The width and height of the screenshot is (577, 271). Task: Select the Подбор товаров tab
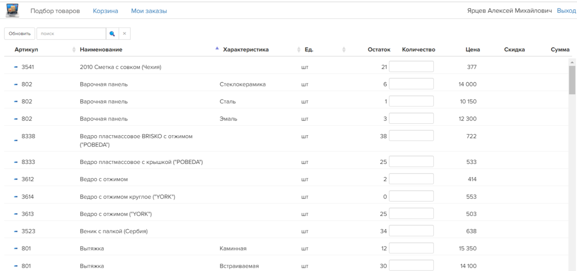tap(55, 11)
